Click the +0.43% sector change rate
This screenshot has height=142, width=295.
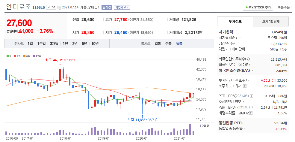(281, 129)
